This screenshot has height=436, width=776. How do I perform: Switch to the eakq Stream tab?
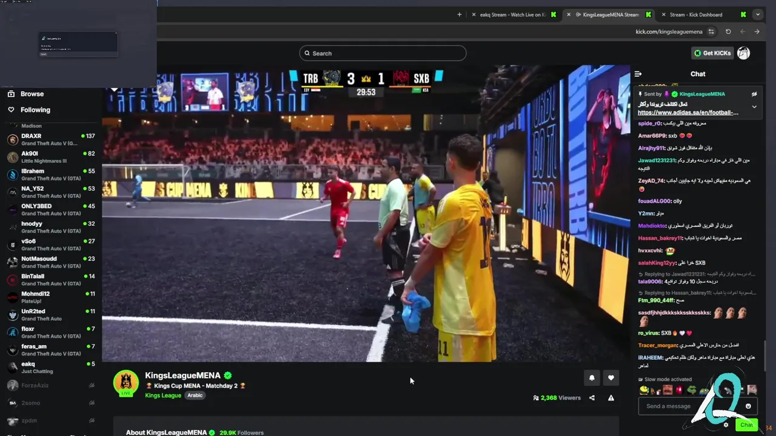[x=513, y=15]
